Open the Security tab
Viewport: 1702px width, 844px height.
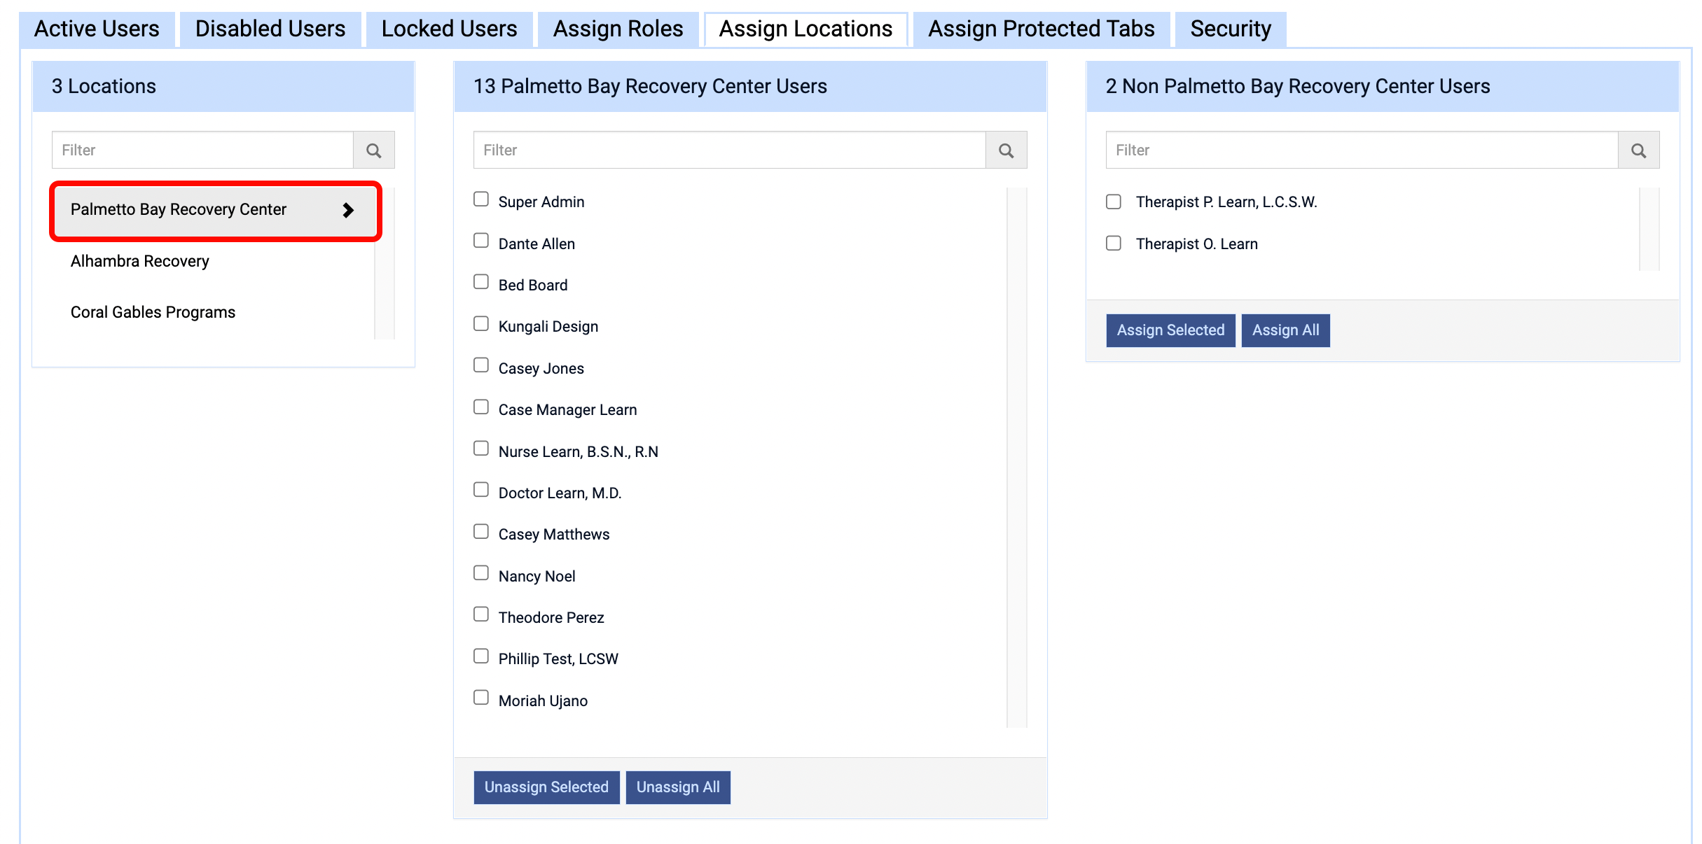point(1231,29)
